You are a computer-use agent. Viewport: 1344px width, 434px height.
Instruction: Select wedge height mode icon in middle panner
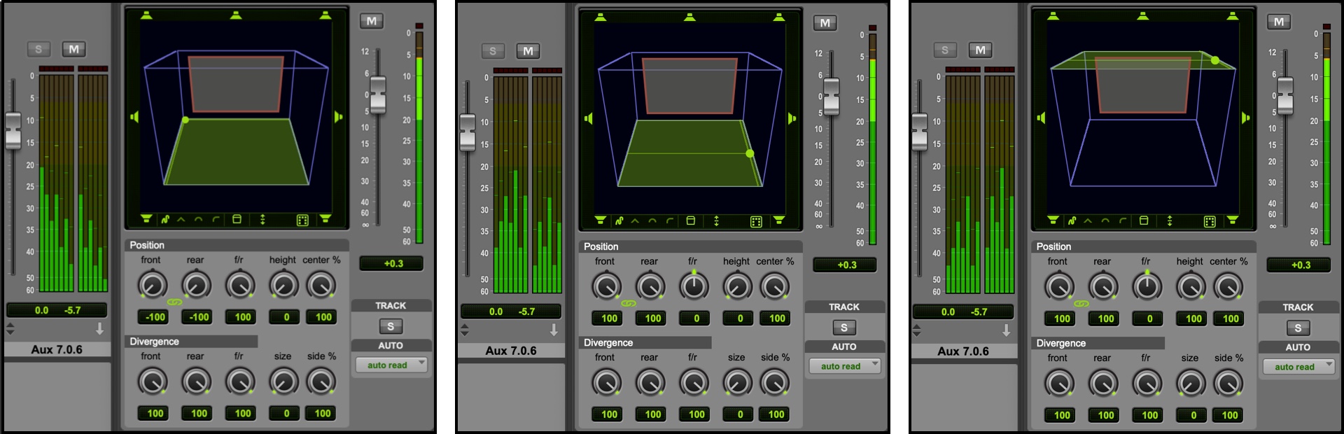635,221
